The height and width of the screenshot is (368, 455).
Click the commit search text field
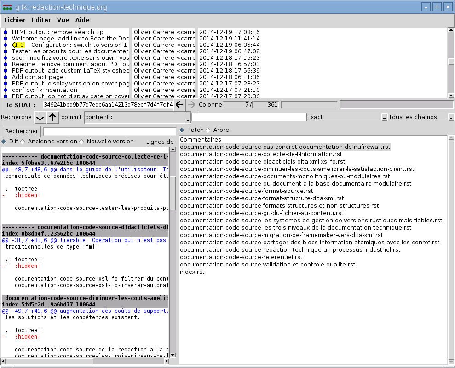[x=249, y=117]
